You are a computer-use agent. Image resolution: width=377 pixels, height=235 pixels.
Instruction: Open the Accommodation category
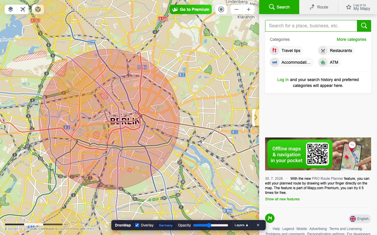click(x=292, y=62)
